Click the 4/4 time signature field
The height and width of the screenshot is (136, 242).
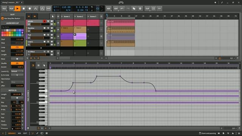coord(68,10)
